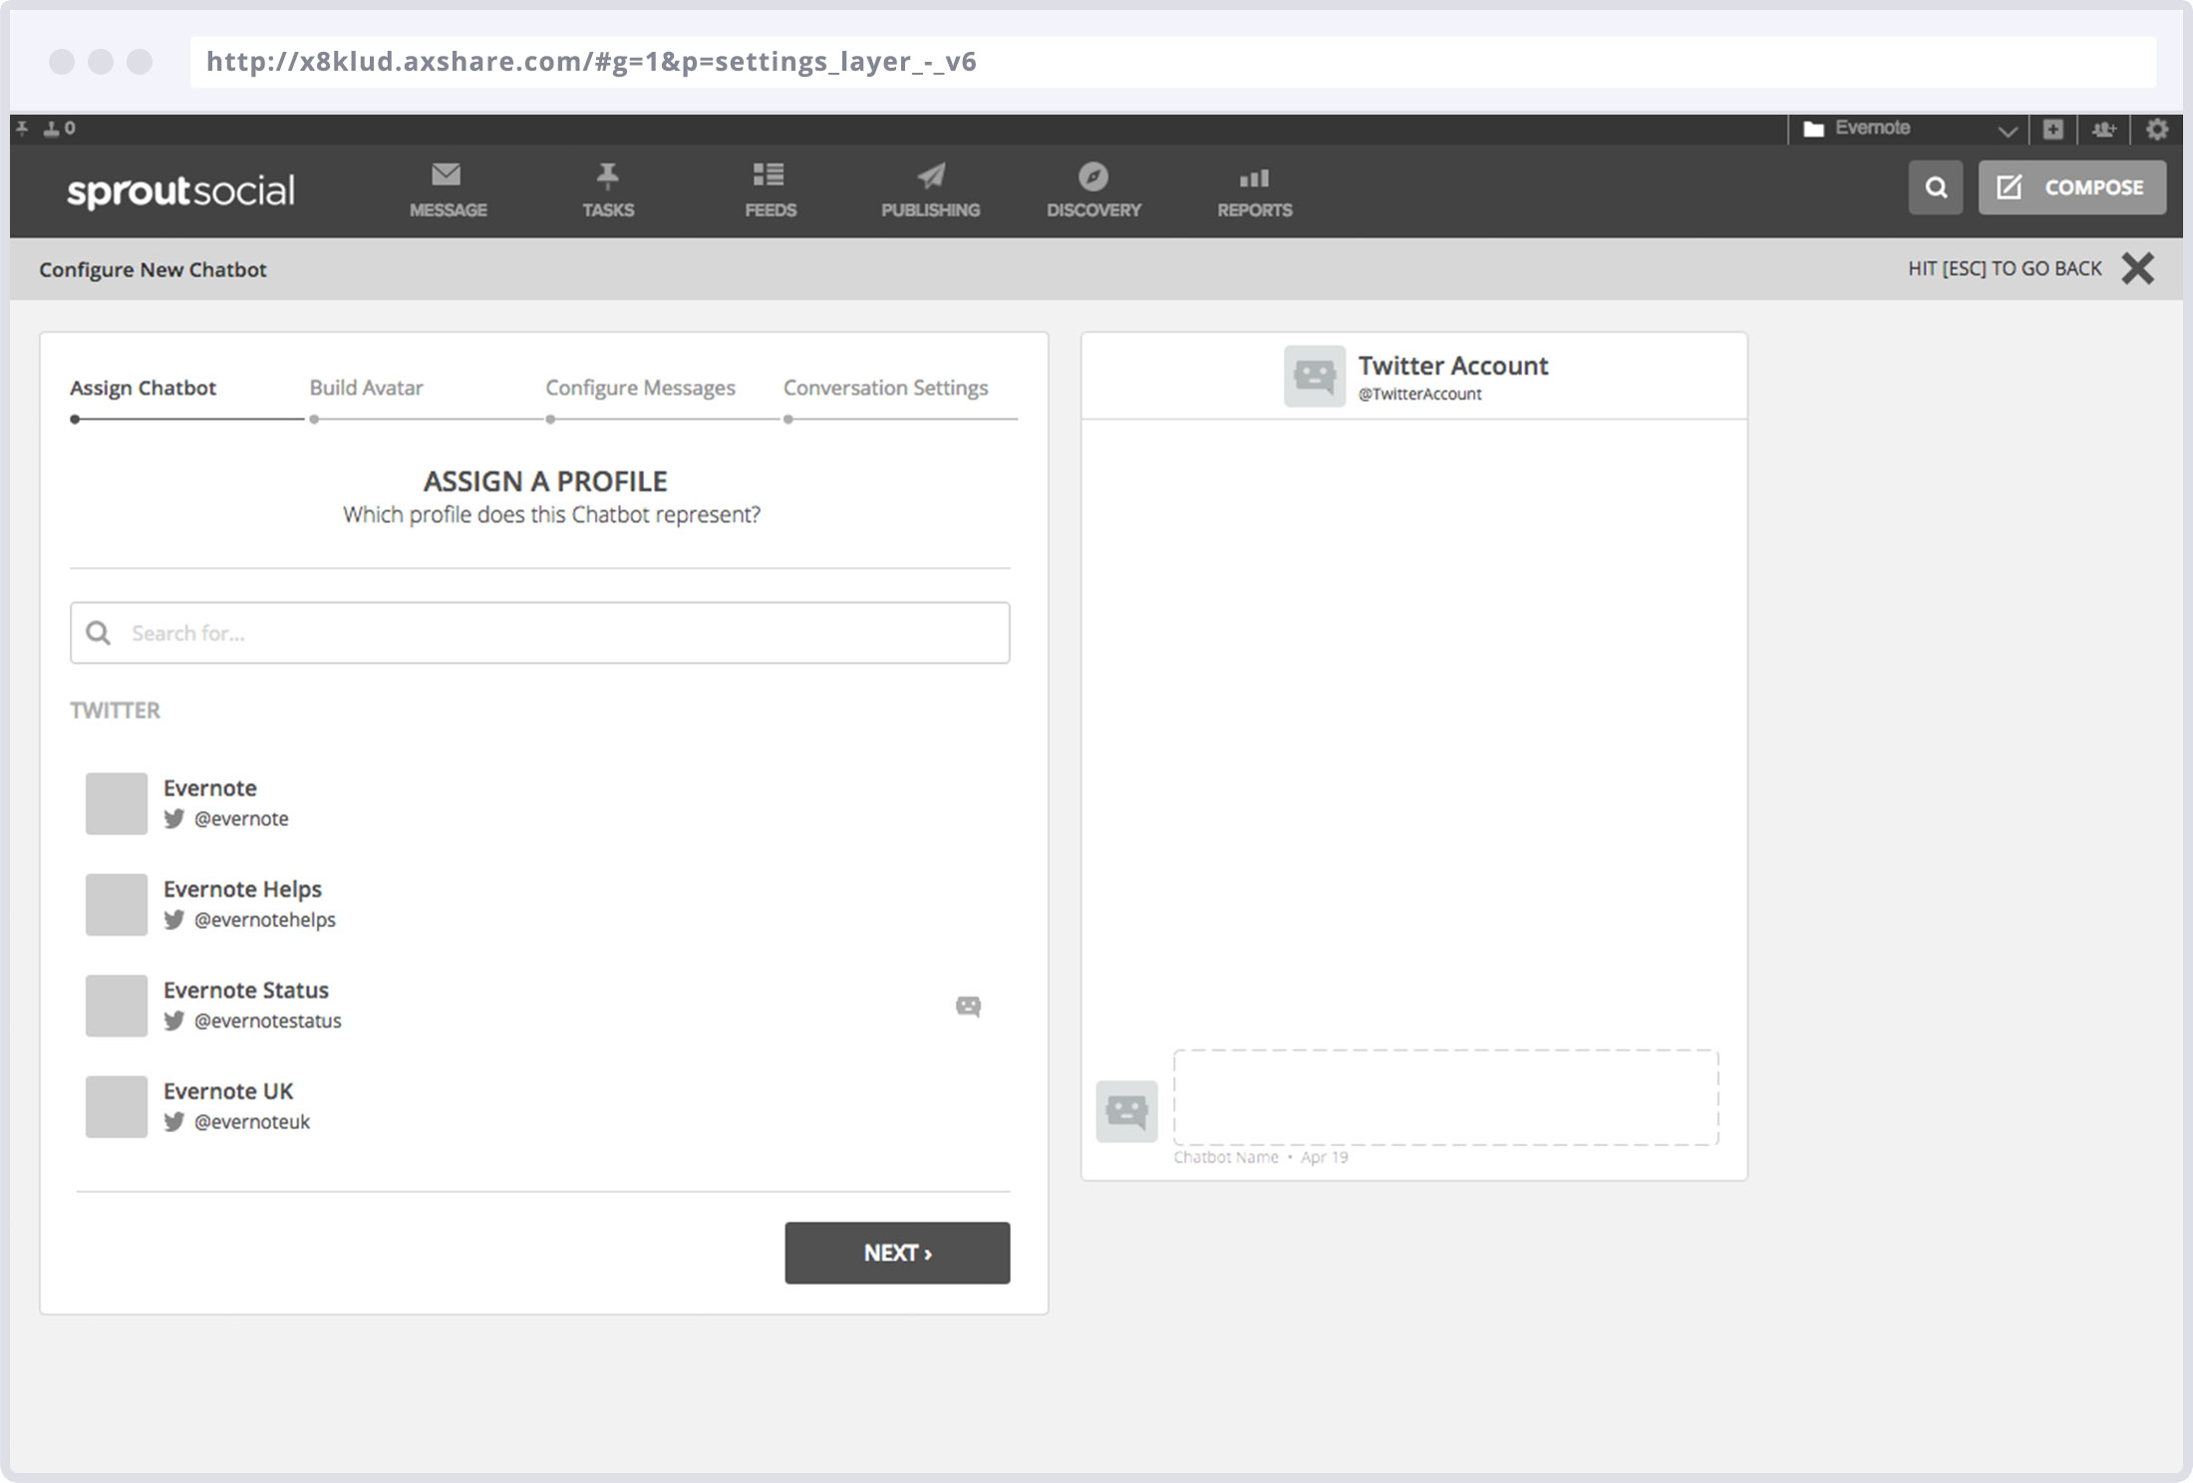Open the Discovery compass icon
This screenshot has height=1483, width=2193.
1094,176
